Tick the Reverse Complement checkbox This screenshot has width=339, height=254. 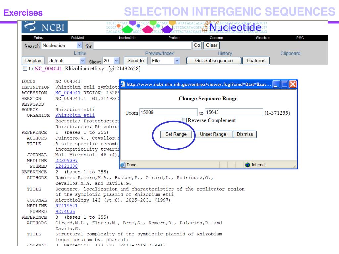(184, 120)
